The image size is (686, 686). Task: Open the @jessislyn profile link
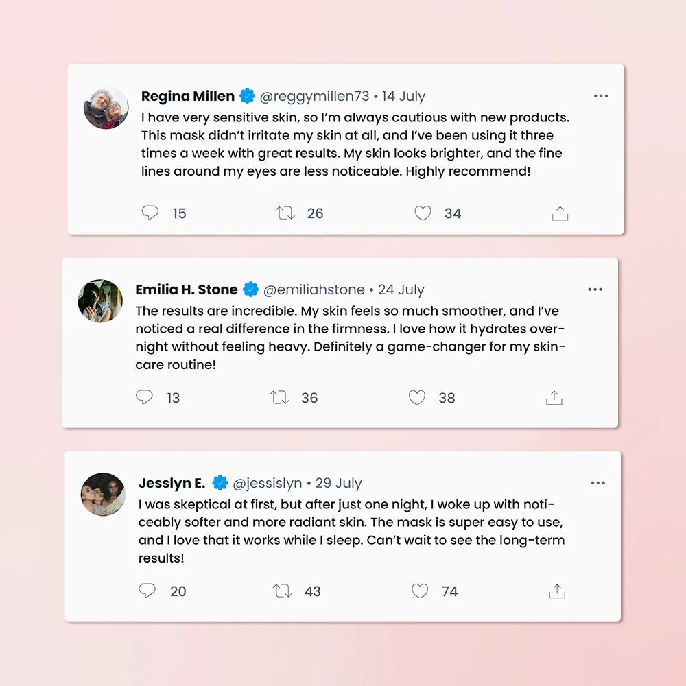click(268, 483)
